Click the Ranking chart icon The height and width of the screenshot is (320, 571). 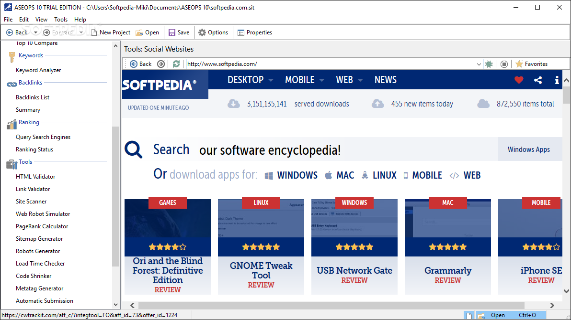point(11,124)
